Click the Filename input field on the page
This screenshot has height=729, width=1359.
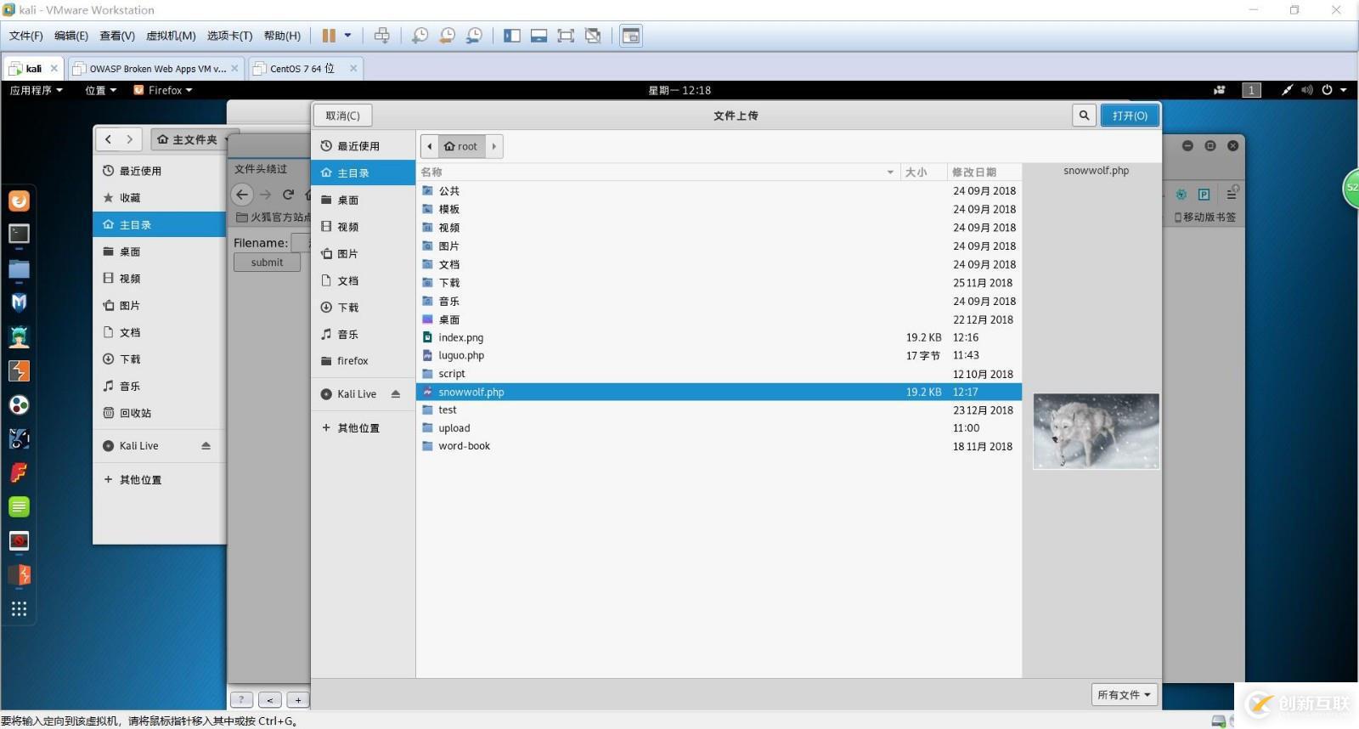point(301,243)
